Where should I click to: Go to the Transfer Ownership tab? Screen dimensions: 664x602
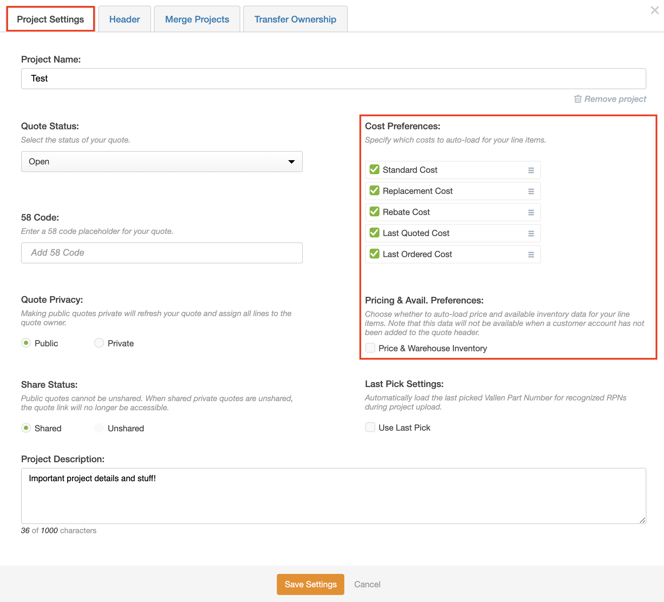click(295, 19)
